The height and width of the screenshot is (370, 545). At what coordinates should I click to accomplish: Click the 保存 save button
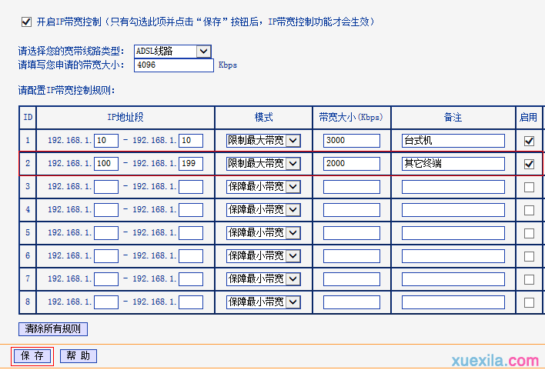click(32, 355)
